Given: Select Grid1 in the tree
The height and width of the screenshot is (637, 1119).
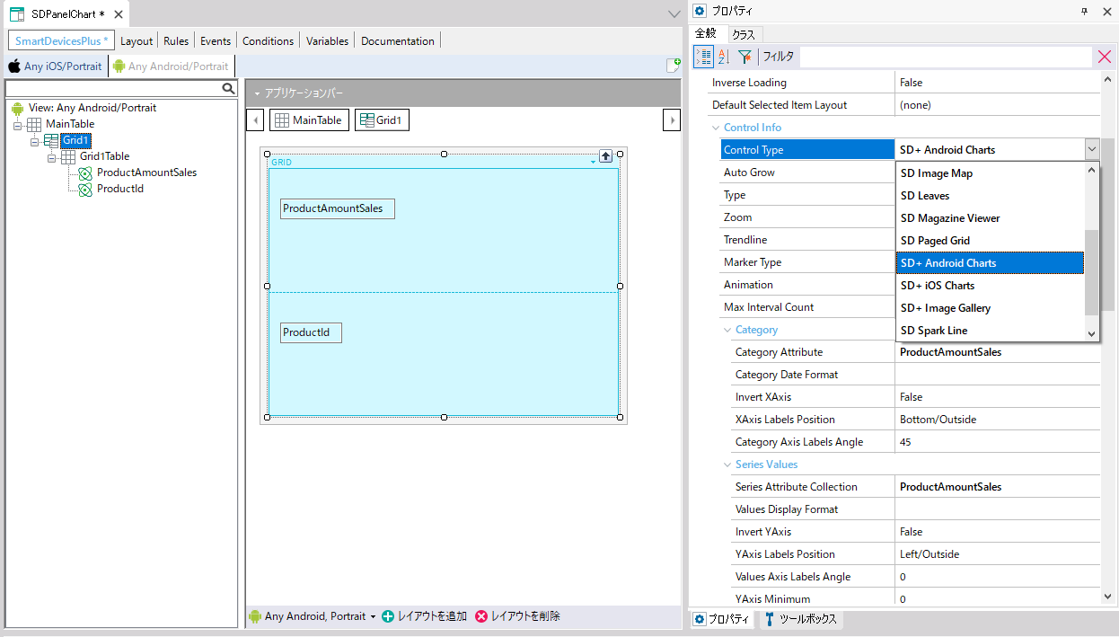Looking at the screenshot, I should point(75,140).
